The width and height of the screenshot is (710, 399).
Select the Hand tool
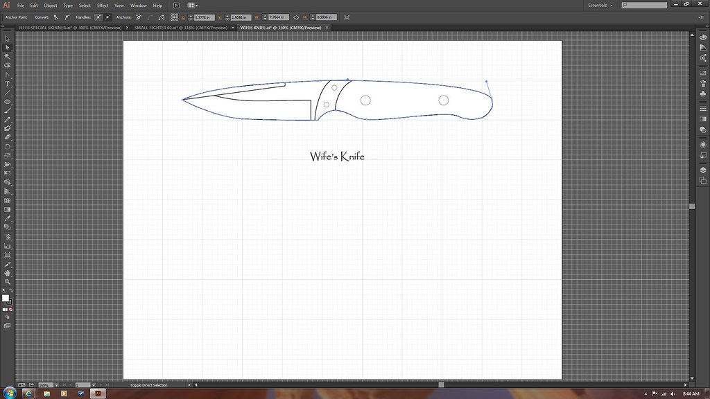point(8,273)
